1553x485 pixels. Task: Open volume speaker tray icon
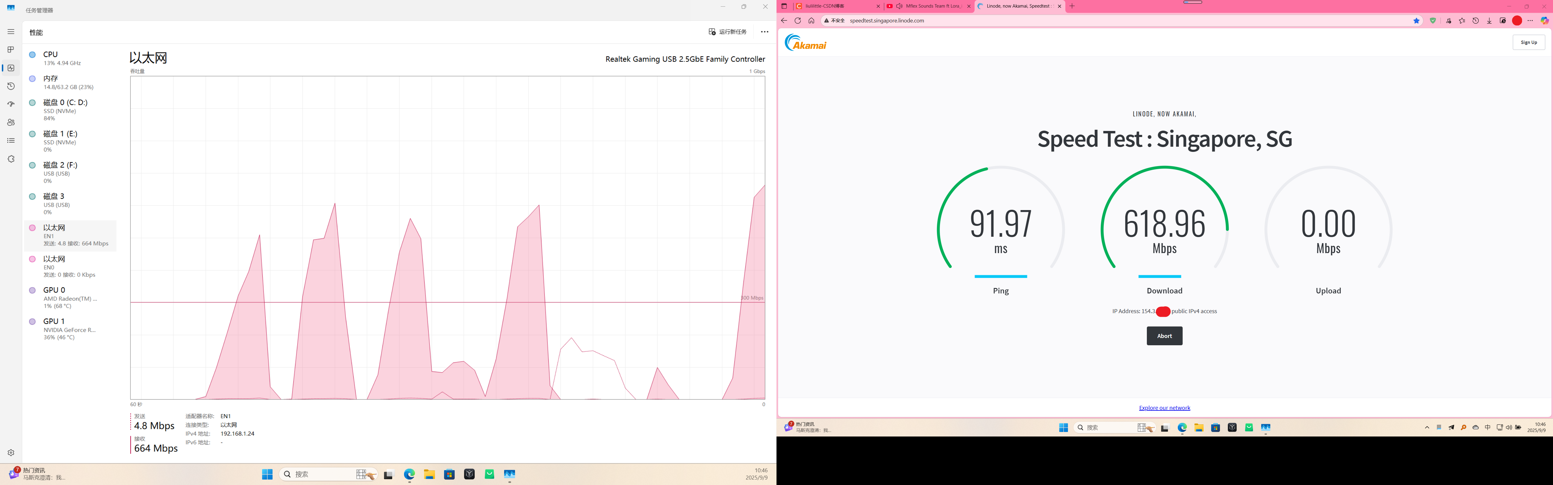(x=1509, y=427)
